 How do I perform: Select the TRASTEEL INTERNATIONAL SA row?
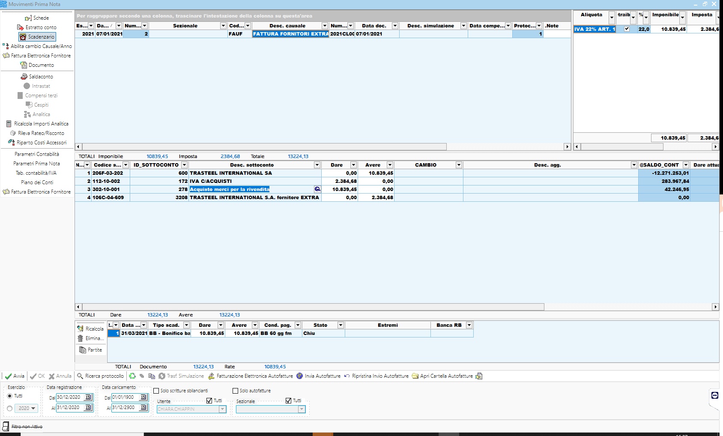397,173
